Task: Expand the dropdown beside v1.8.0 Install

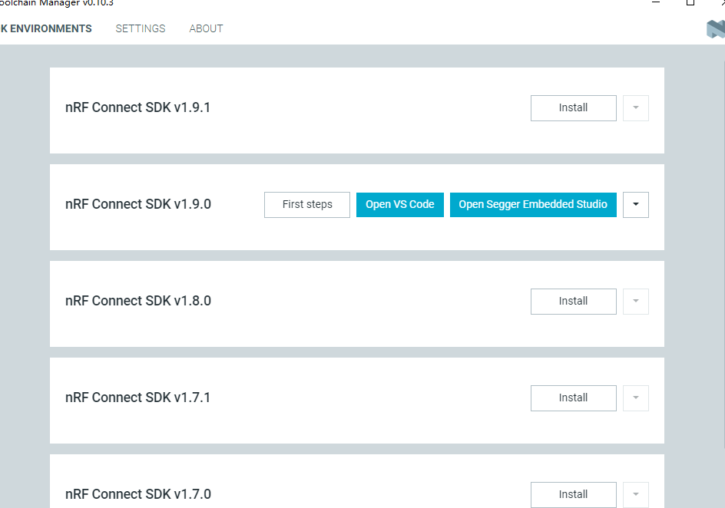Action: [635, 301]
